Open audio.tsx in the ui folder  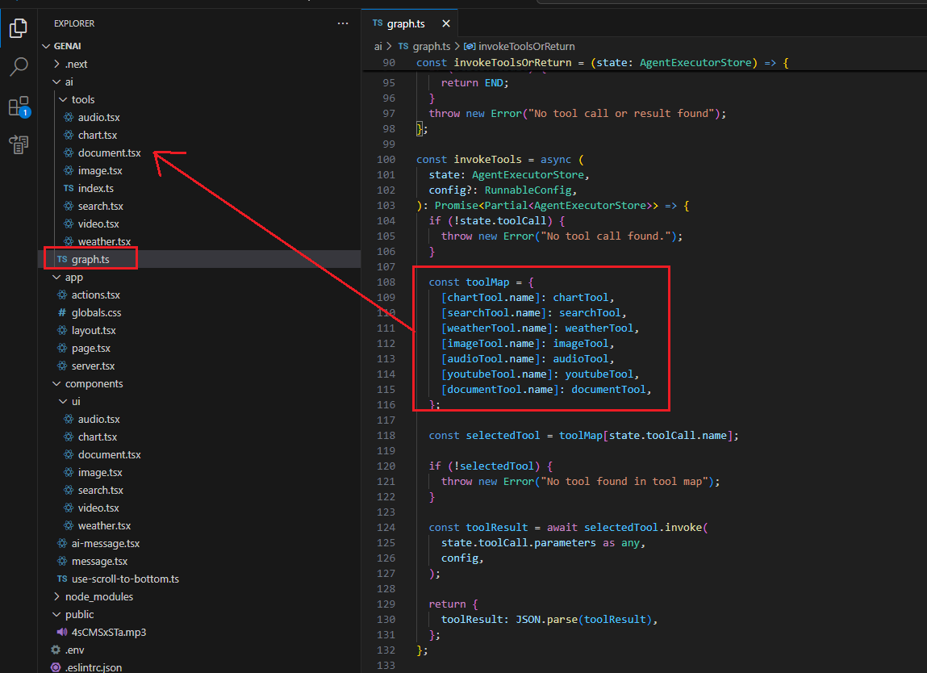pyautogui.click(x=98, y=420)
